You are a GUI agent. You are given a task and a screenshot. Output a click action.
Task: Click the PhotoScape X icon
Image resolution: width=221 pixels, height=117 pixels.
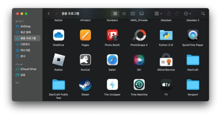[139, 35]
